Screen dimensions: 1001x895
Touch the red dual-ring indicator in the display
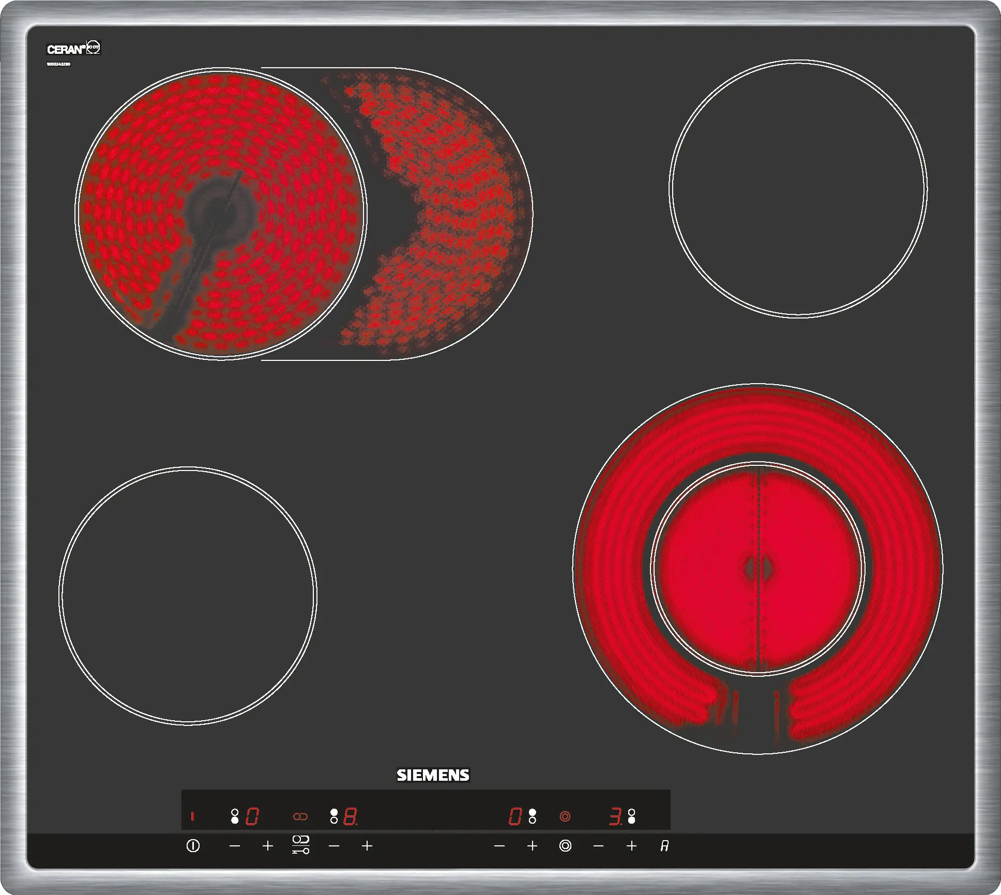click(x=565, y=816)
